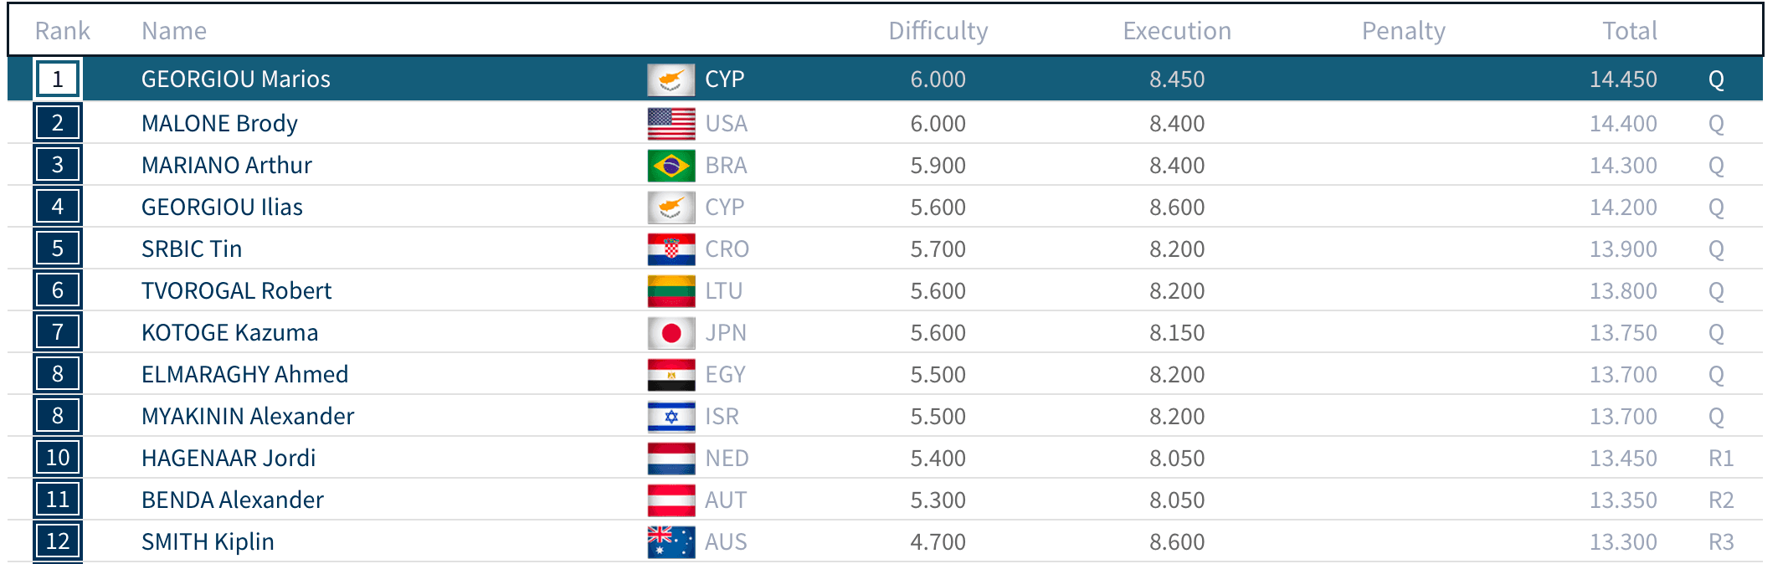This screenshot has height=564, width=1788.
Task: Select SMITH Kiplin's total score 13.300
Action: pos(1622,542)
